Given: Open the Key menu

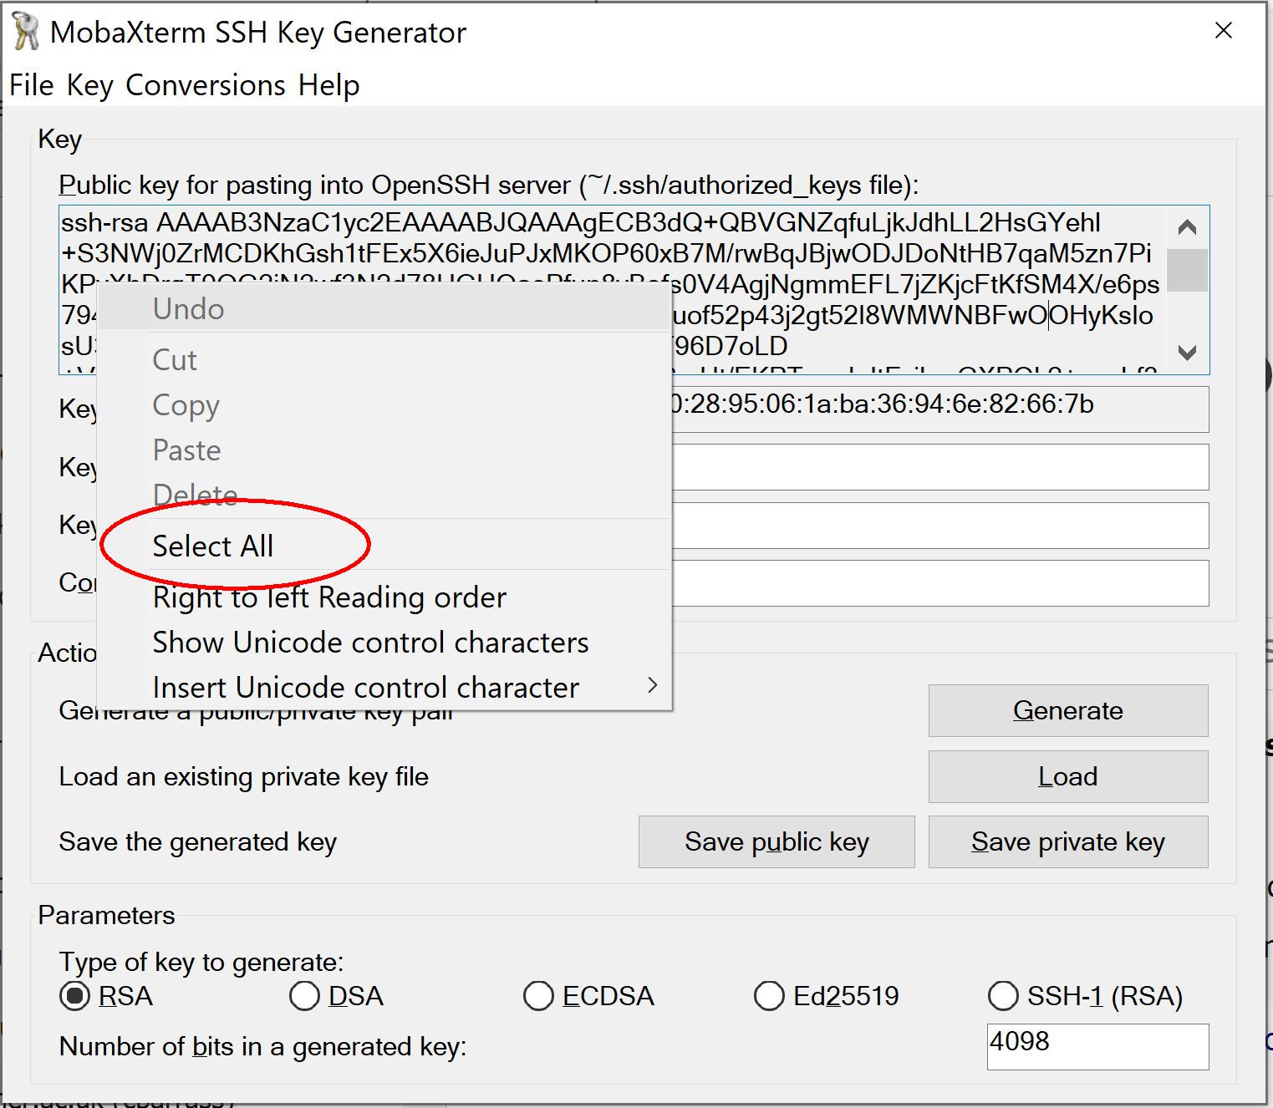Looking at the screenshot, I should 89,85.
